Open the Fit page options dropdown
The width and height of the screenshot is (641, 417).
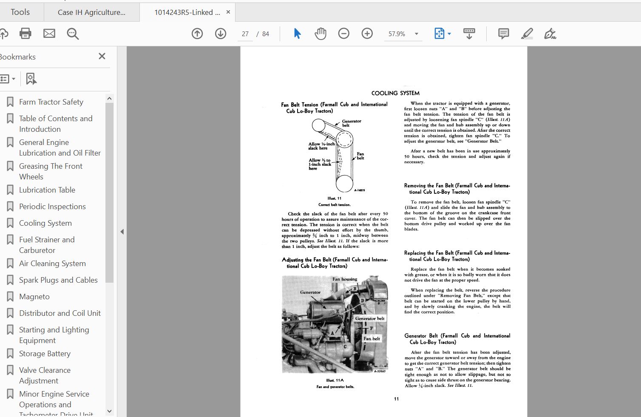[442, 34]
